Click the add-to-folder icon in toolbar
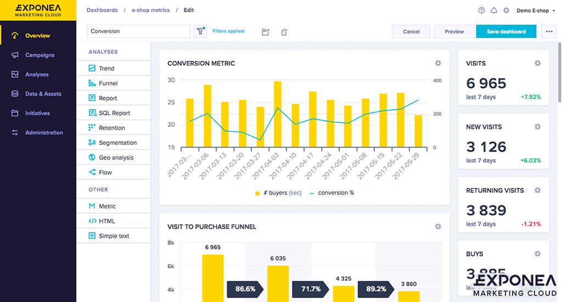 [266, 32]
